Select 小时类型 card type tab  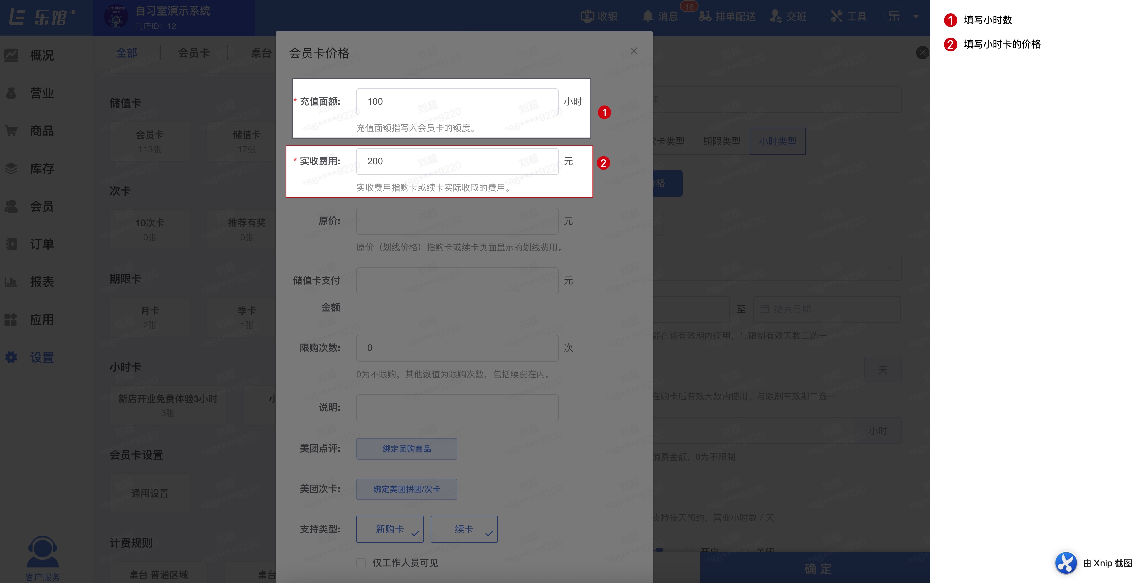click(x=777, y=141)
